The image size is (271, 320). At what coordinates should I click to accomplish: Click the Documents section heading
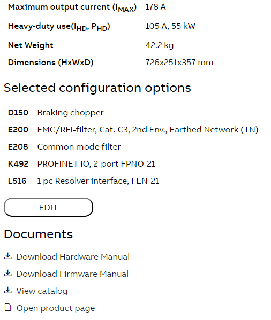[x=38, y=234]
